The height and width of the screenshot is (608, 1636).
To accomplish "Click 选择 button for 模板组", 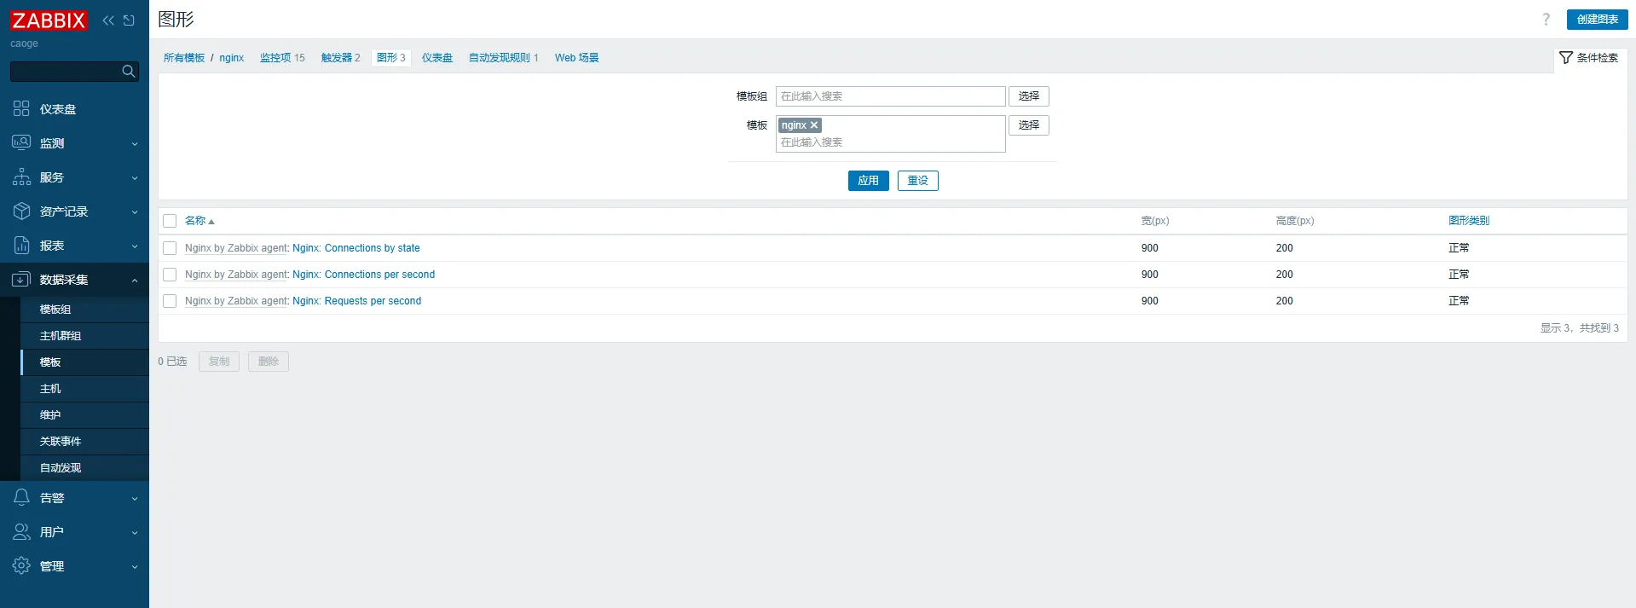I will click(1029, 96).
